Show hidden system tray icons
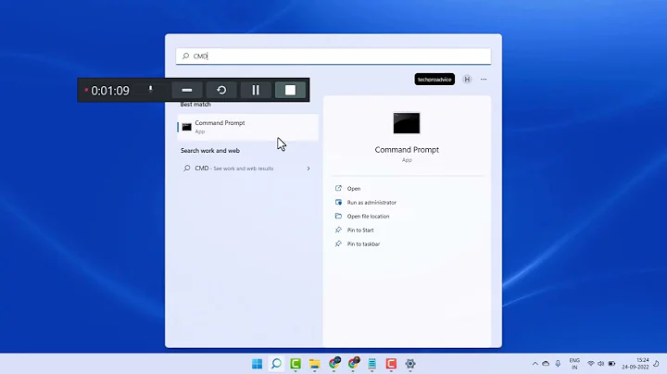Viewport: 667px width, 374px height. pyautogui.click(x=535, y=364)
